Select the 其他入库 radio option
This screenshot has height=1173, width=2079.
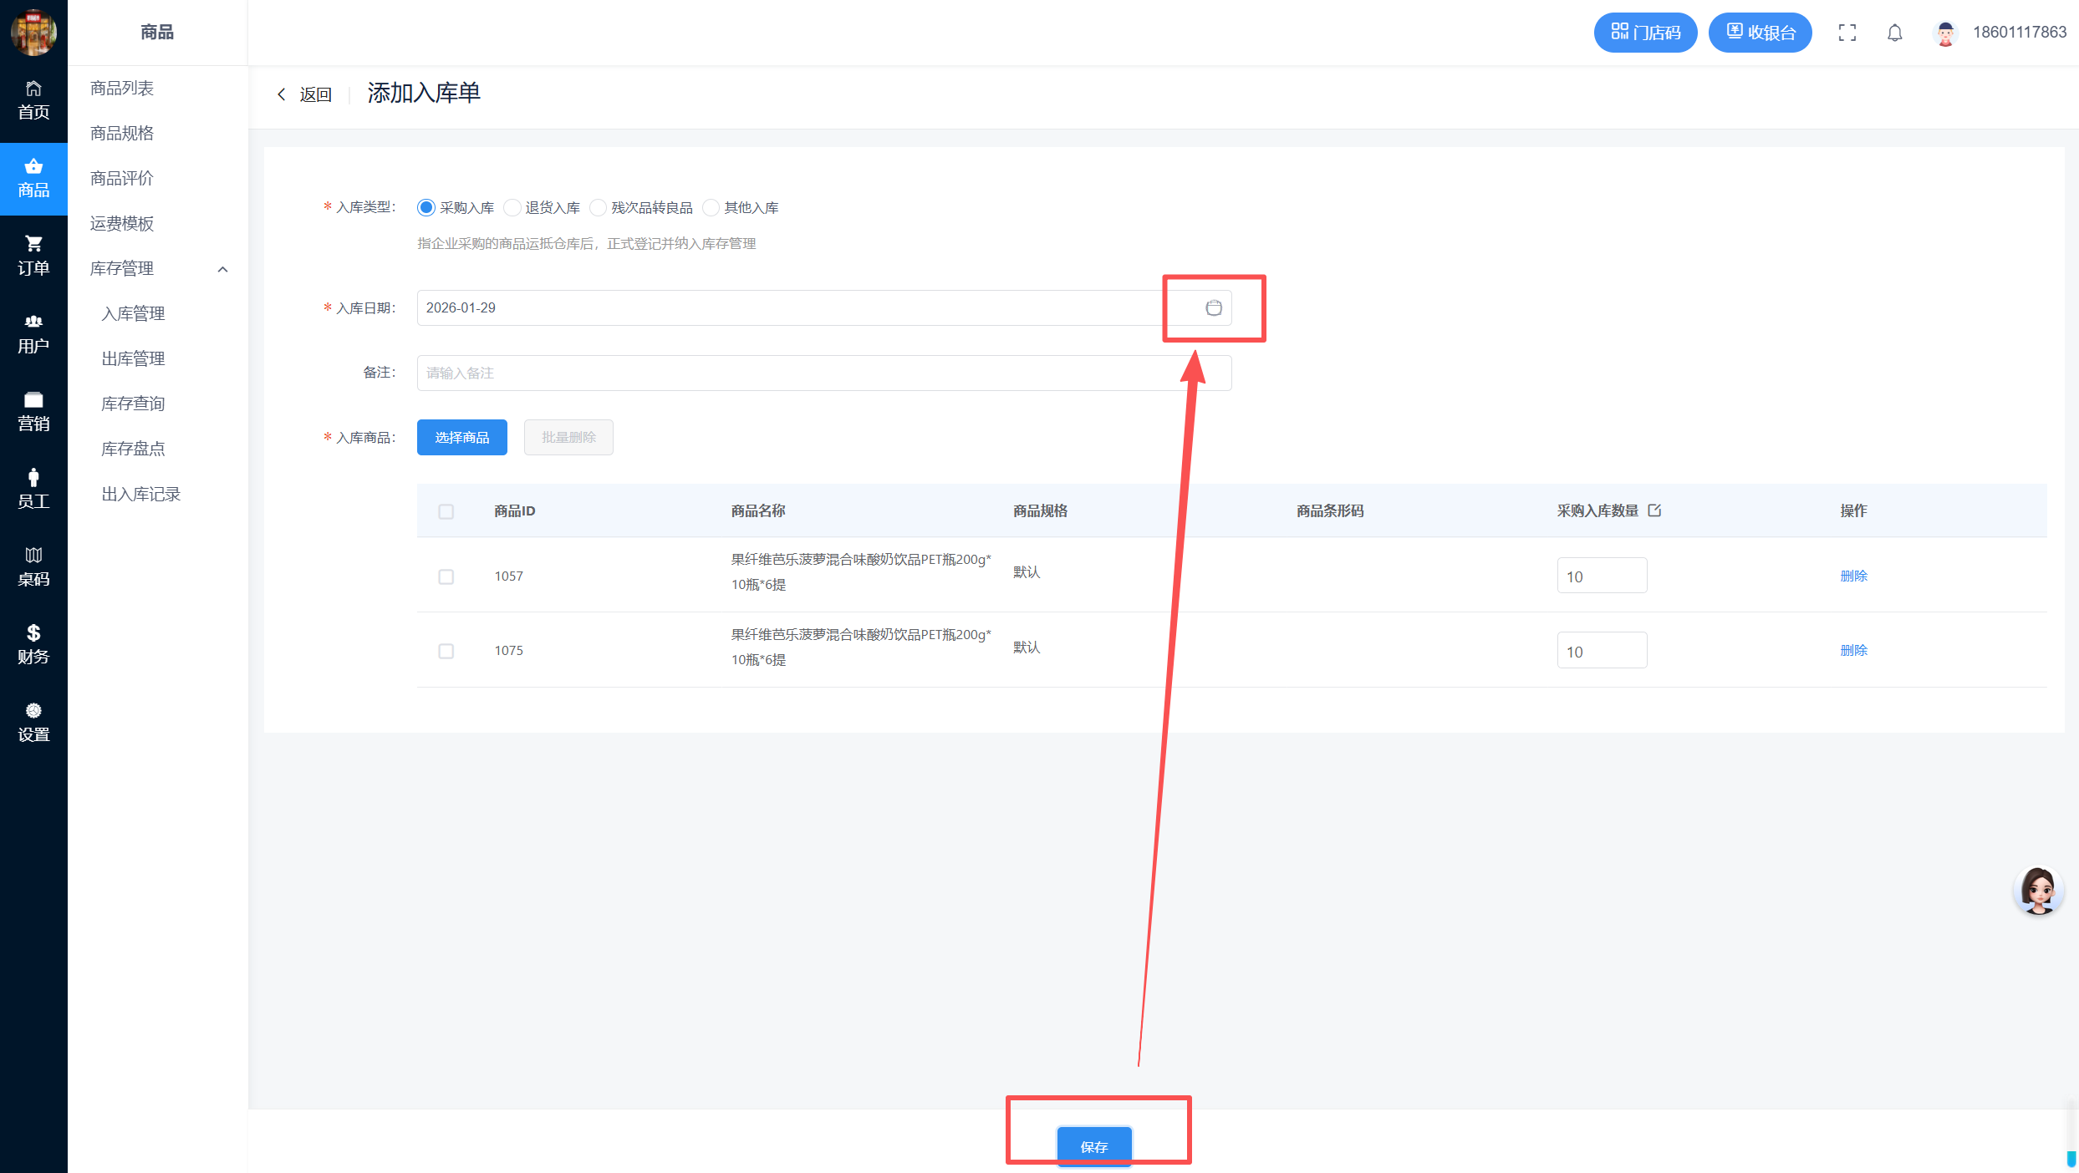[x=711, y=207]
